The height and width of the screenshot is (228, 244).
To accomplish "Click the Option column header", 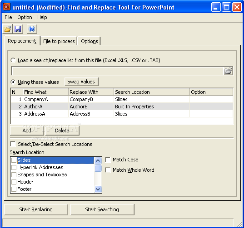I will pyautogui.click(x=211, y=92).
